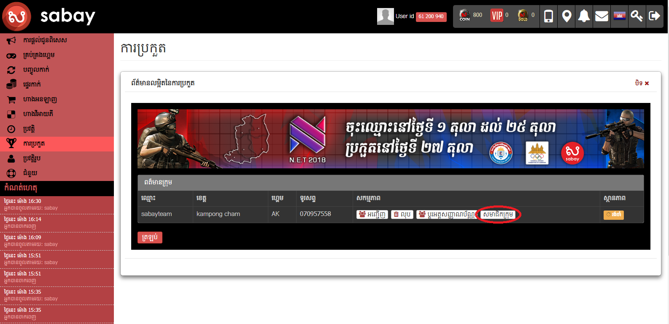Open the location pin icon
This screenshot has height=324, width=669.
tap(566, 16)
